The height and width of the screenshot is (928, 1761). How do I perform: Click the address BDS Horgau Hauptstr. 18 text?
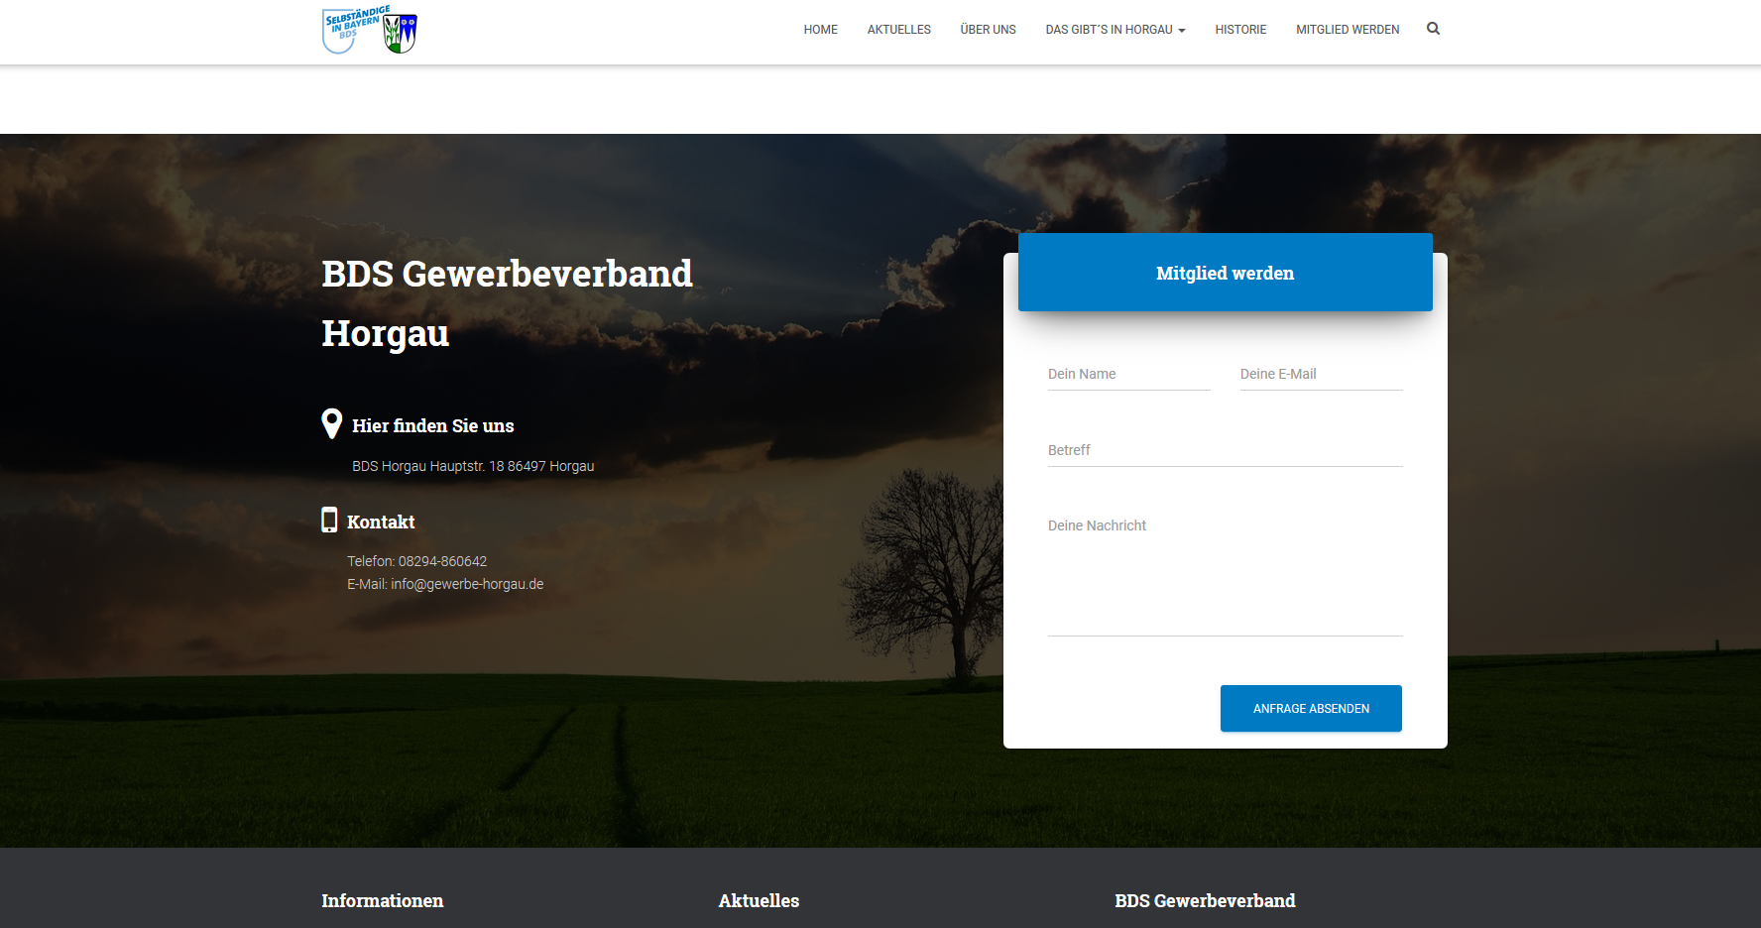(x=473, y=466)
